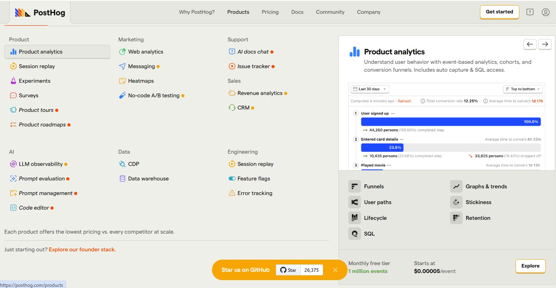Open the User paths feature
This screenshot has width=556, height=288.
pos(370,202)
